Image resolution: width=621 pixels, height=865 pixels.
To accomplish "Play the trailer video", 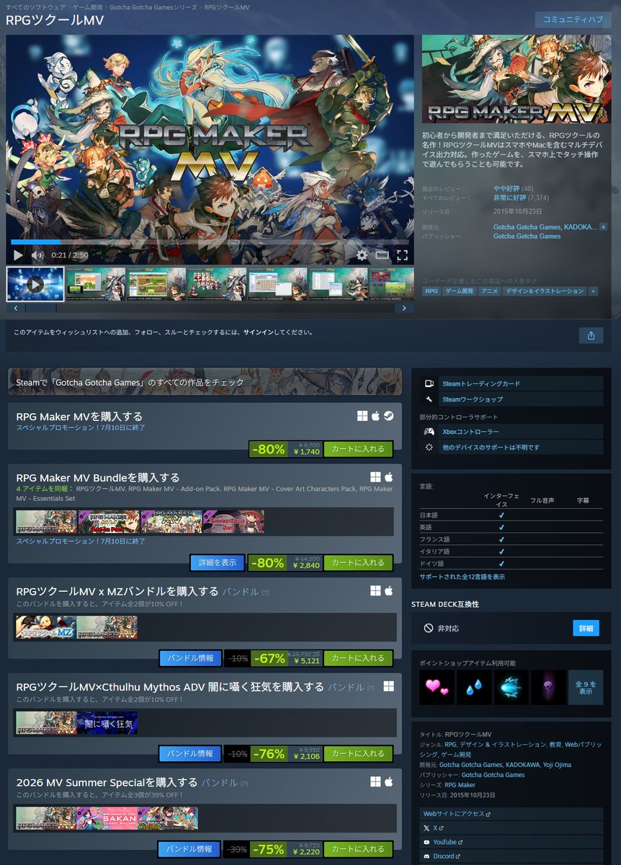I will [x=19, y=254].
